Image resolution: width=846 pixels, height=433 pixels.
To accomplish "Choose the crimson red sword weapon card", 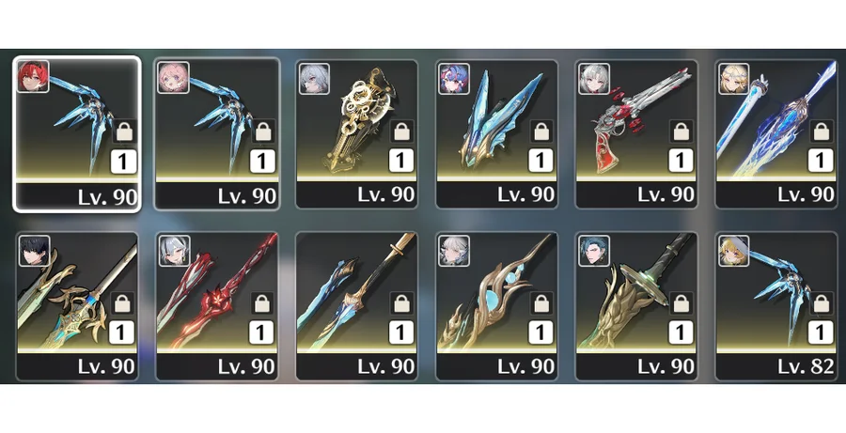I will 217,306.
